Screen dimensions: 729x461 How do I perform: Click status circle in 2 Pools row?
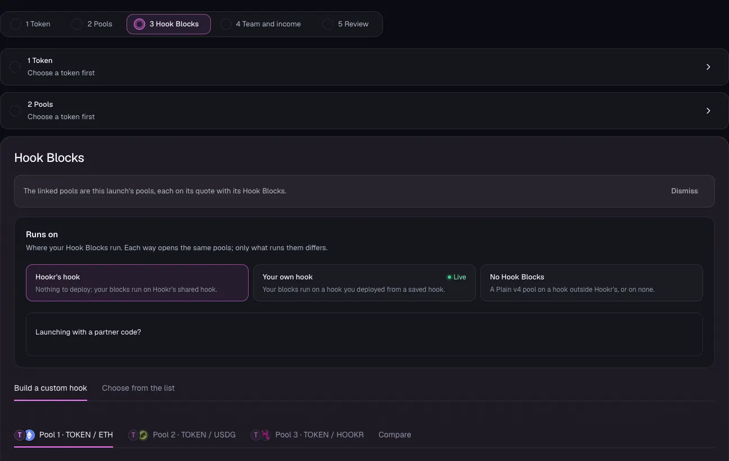point(15,111)
